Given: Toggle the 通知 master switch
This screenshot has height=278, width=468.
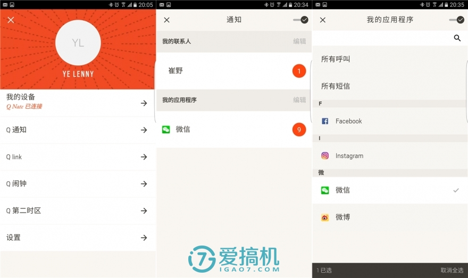Looking at the screenshot, I should pos(300,20).
